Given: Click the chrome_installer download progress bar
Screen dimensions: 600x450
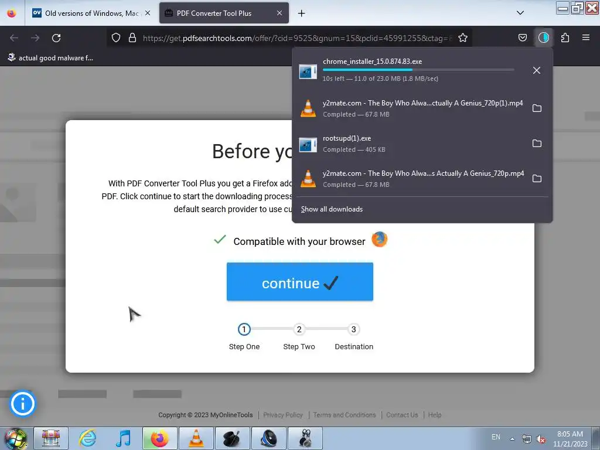Looking at the screenshot, I should point(418,70).
